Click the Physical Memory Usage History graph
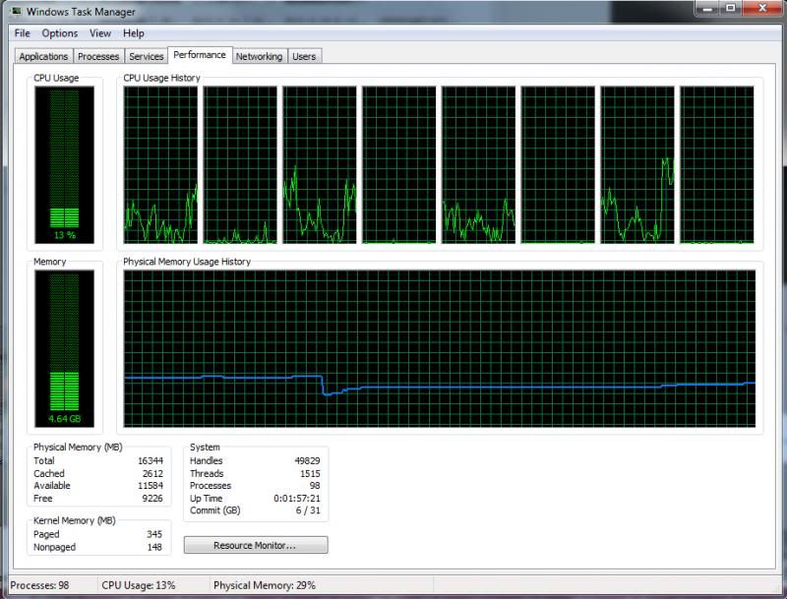Screen dimensions: 787x599 point(440,348)
